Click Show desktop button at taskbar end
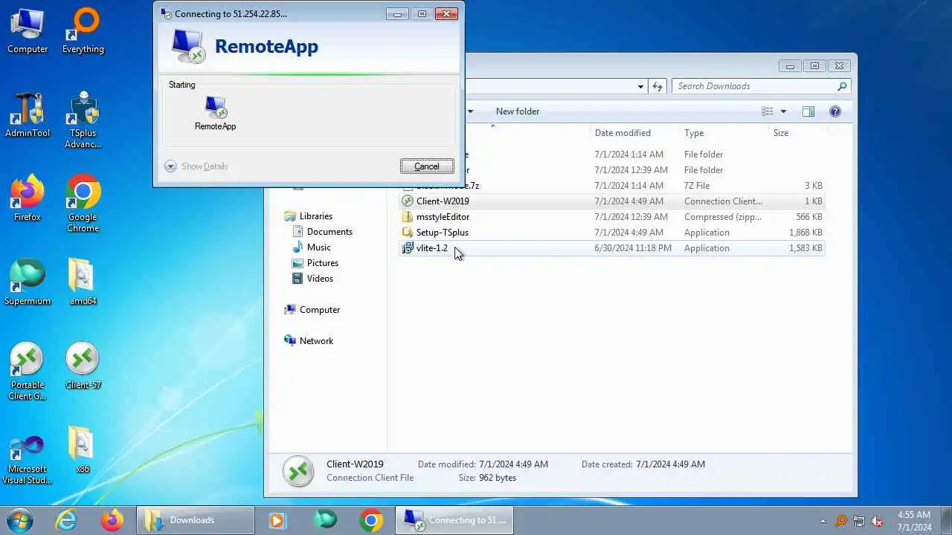The height and width of the screenshot is (535, 952). 946,520
